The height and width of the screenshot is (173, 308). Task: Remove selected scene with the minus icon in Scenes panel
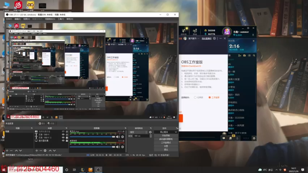tap(11, 151)
